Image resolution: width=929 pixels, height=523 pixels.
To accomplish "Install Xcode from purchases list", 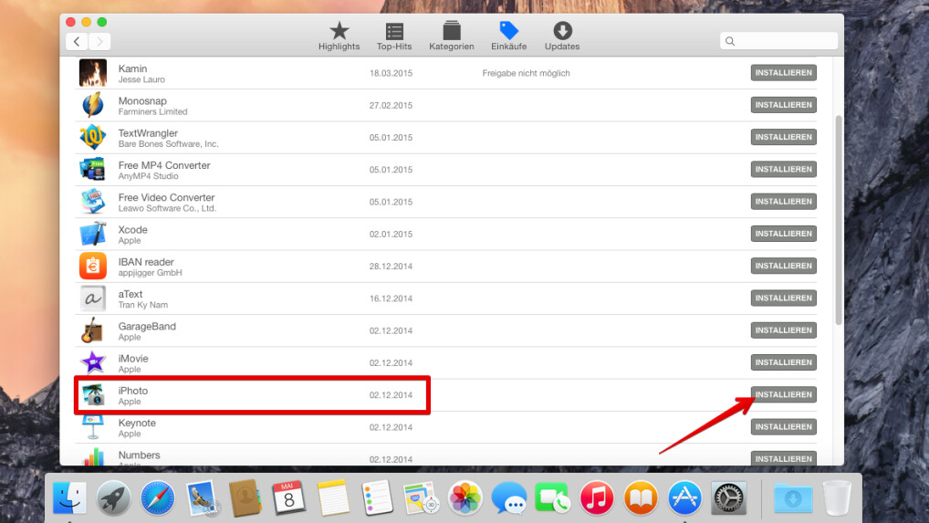I will point(783,234).
